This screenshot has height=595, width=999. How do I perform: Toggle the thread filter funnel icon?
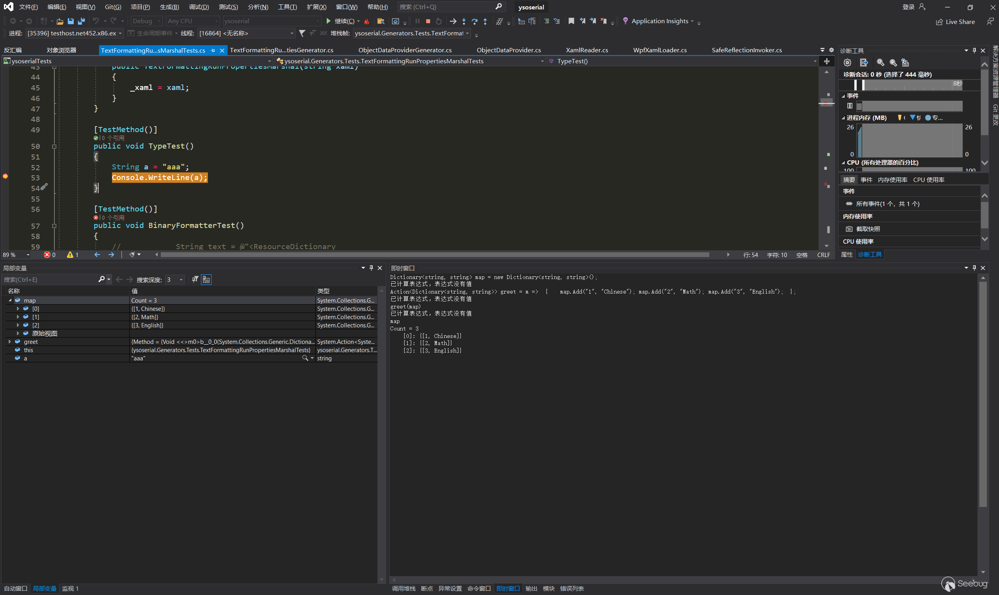click(x=302, y=33)
